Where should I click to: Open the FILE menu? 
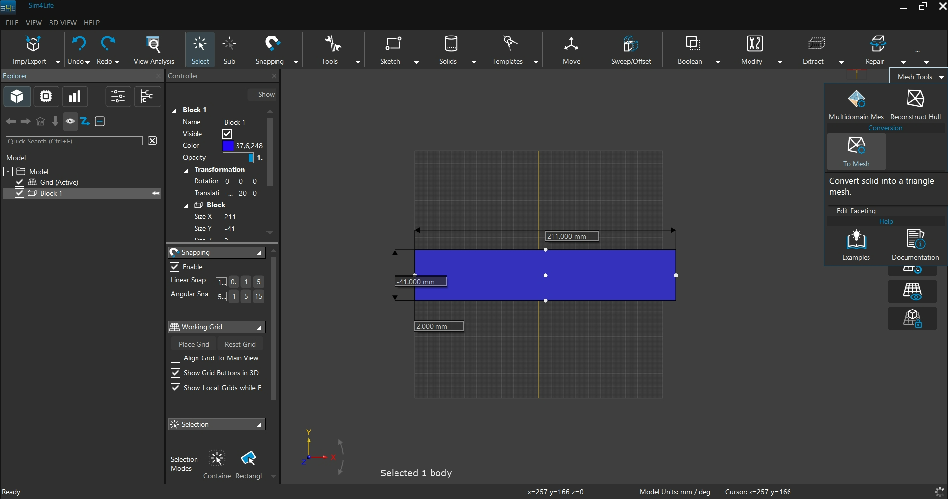(x=12, y=23)
